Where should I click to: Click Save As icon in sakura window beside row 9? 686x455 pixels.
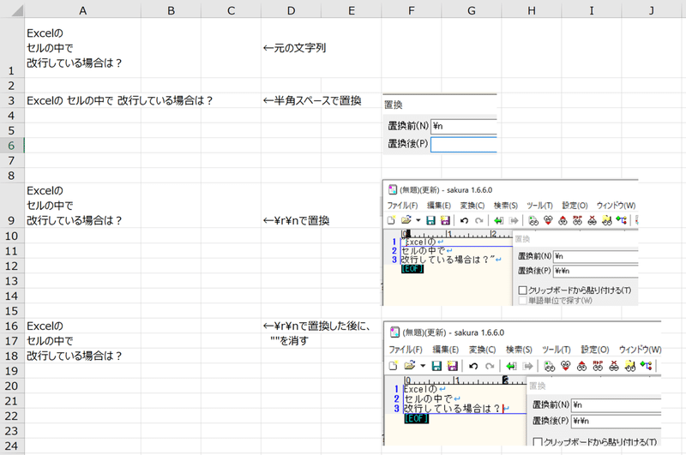click(x=445, y=220)
